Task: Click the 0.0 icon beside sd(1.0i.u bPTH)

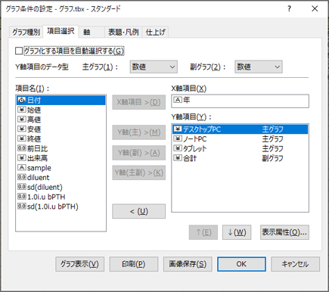Action: pyautogui.click(x=22, y=207)
